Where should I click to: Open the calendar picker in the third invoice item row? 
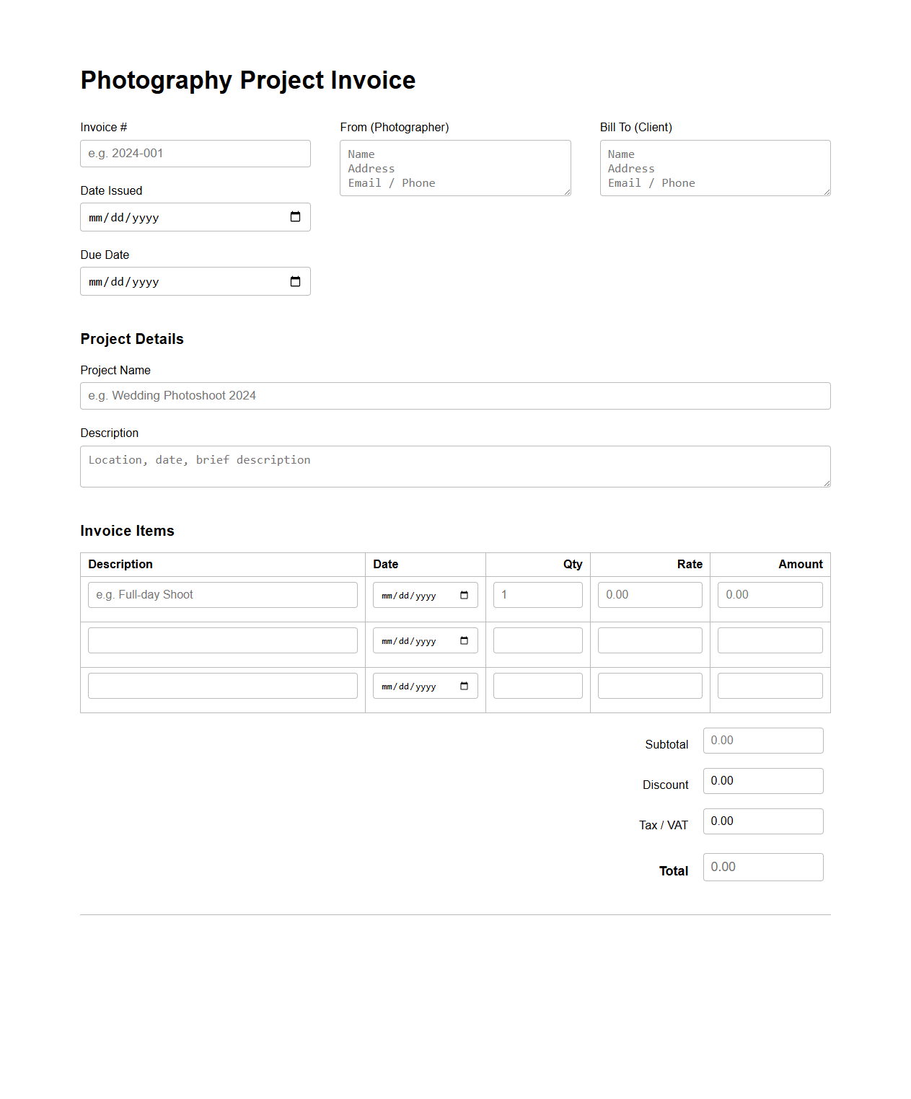click(465, 686)
